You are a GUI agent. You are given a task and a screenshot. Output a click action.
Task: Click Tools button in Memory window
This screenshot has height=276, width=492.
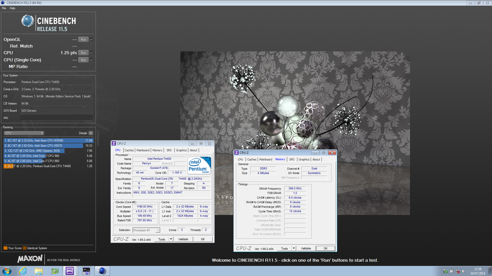coord(284,248)
